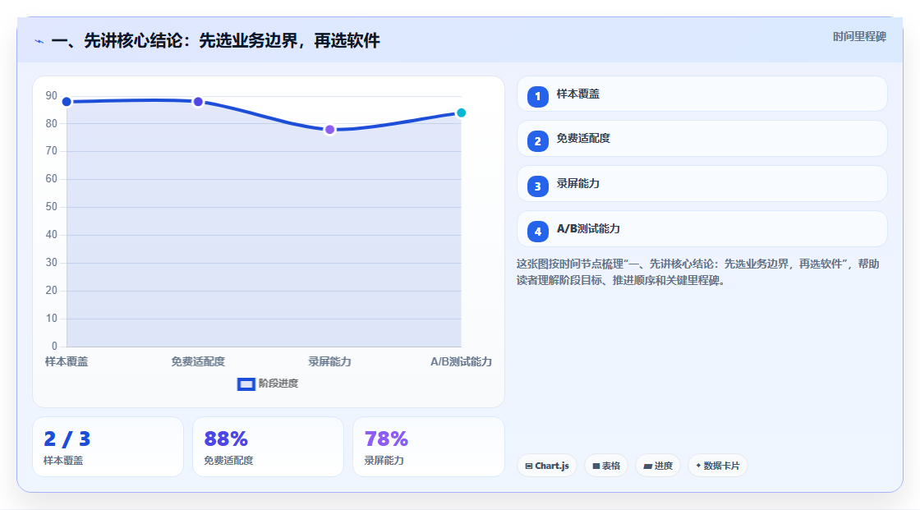Click the section heading 一、先讲核心结论
Image resolution: width=920 pixels, height=510 pixels.
pos(215,40)
